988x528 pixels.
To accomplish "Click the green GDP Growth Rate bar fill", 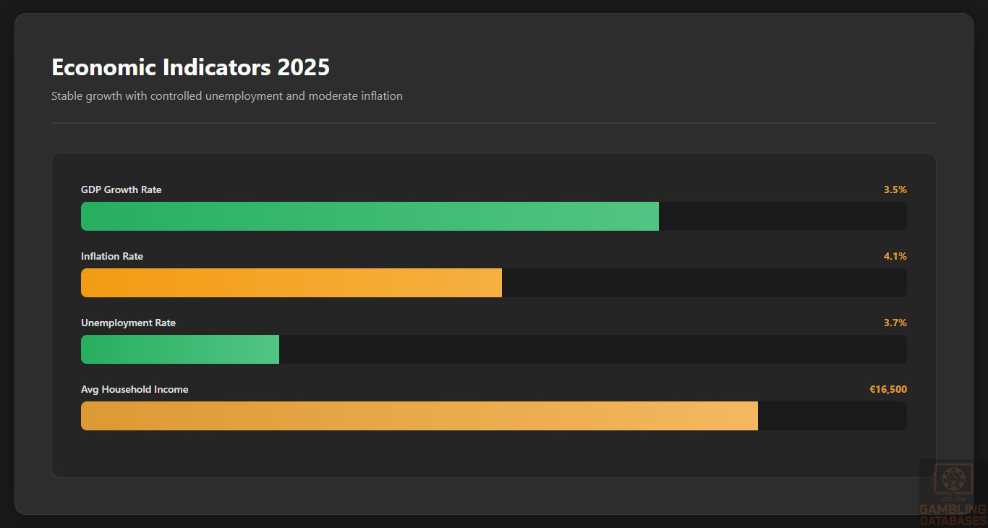I will pyautogui.click(x=370, y=216).
